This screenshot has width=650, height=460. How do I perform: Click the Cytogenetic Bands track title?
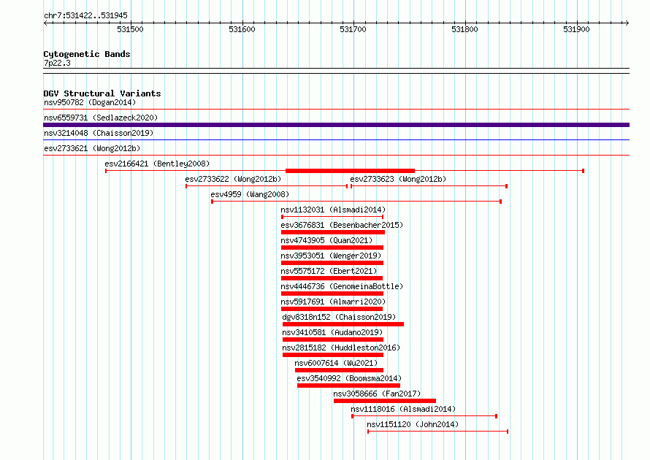coord(87,54)
